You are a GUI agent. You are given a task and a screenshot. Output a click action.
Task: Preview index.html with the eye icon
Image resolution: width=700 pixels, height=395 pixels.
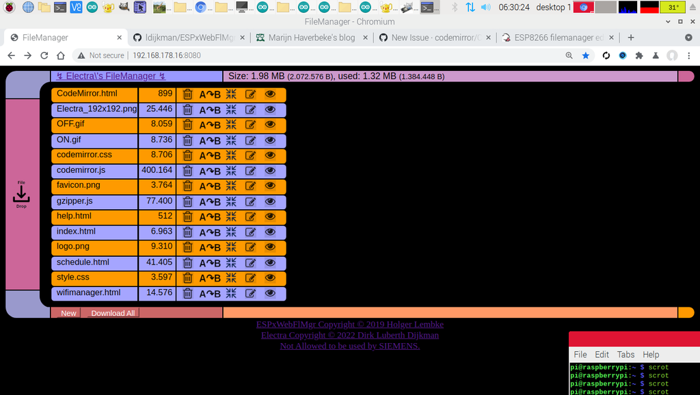[x=271, y=232]
